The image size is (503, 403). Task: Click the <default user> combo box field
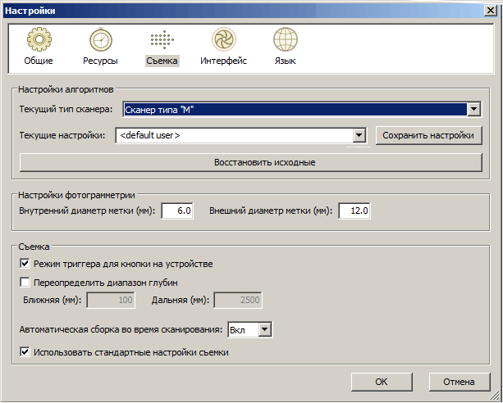[241, 135]
